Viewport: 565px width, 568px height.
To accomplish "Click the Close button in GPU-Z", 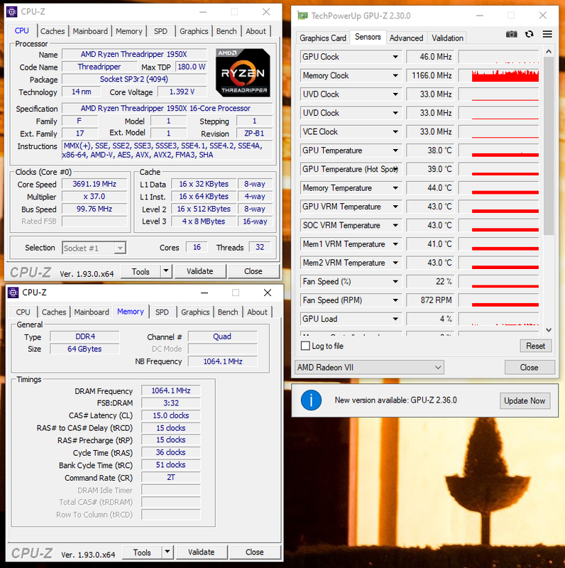I will point(529,367).
